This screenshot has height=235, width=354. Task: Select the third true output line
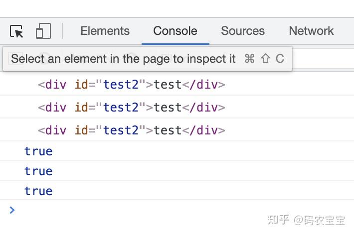[x=38, y=191]
